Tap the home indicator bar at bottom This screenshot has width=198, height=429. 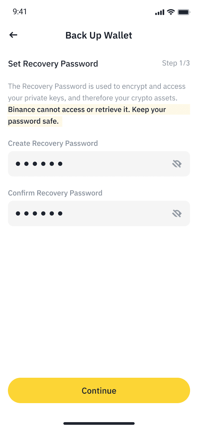tap(99, 423)
